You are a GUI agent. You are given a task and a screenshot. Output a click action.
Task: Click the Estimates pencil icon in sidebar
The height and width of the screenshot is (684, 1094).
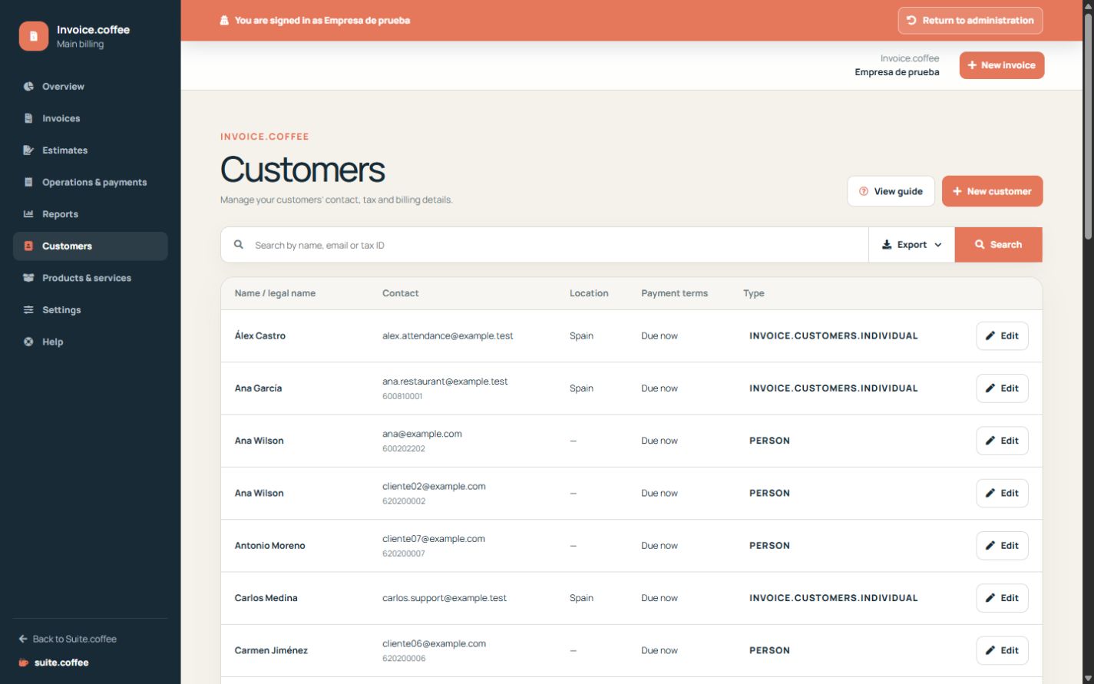(28, 150)
